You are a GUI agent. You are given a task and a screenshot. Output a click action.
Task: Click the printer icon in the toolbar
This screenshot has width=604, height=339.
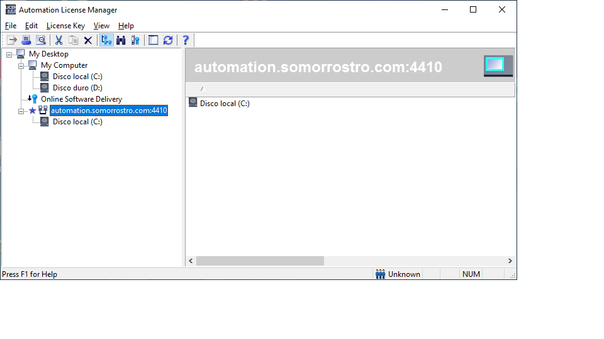pyautogui.click(x=26, y=40)
